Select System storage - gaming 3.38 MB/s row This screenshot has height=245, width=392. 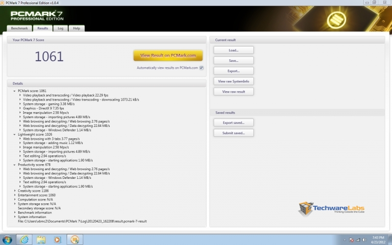(x=49, y=104)
